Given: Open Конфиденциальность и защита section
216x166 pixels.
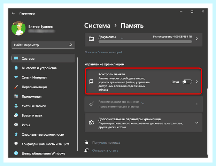Looking at the screenshot, I should pos(43,144).
